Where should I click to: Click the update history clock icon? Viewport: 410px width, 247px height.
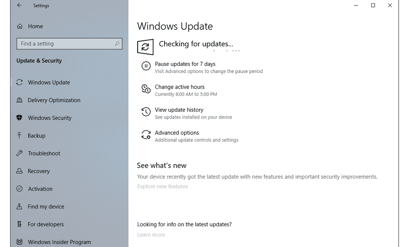click(146, 112)
